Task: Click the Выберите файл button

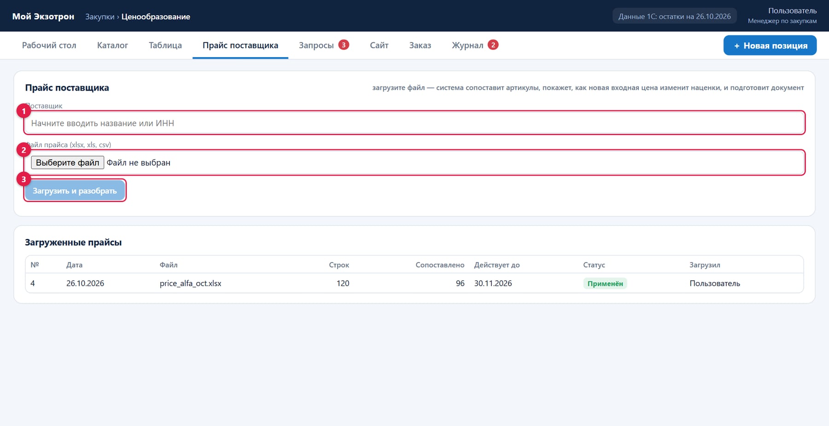Action: pyautogui.click(x=67, y=162)
